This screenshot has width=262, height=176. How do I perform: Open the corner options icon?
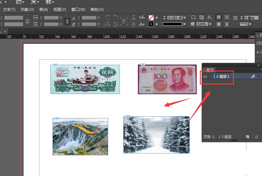pos(193,17)
